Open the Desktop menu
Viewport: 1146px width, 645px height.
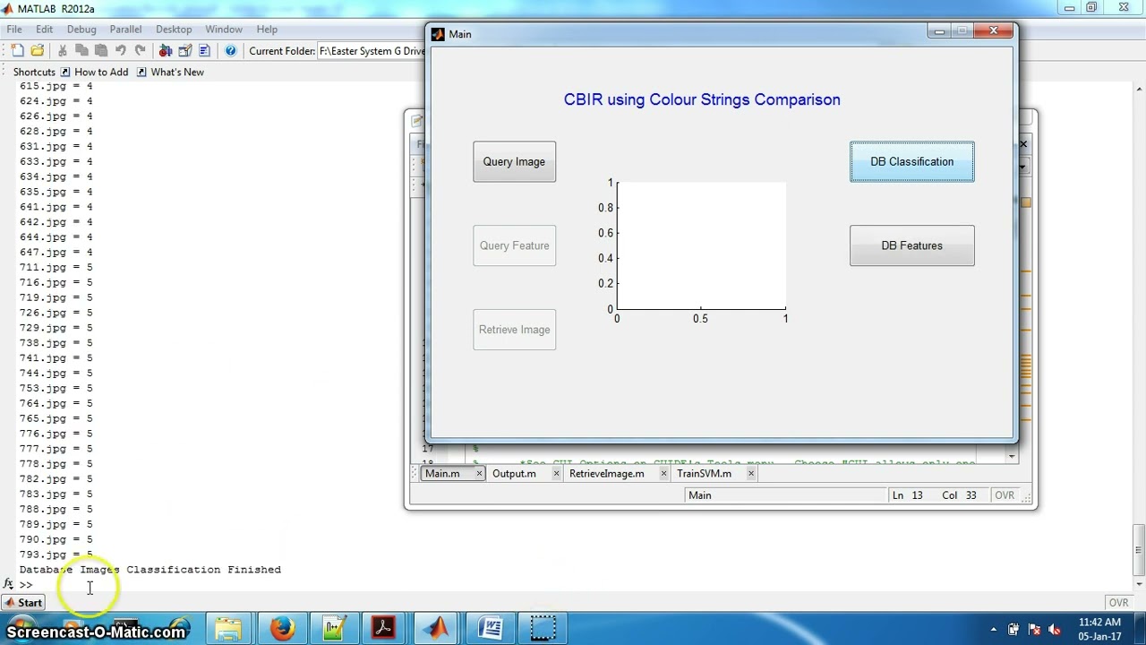(x=174, y=29)
